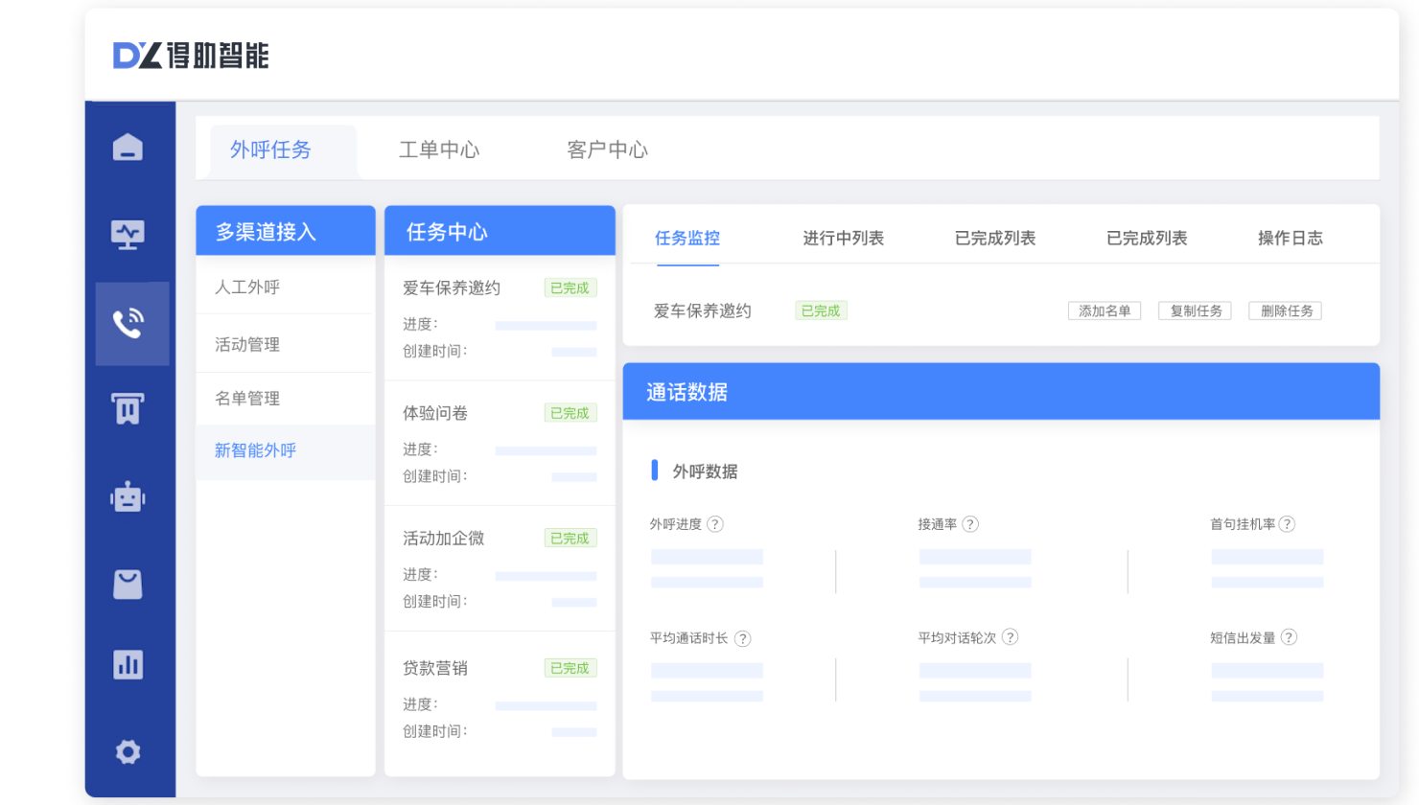
Task: Click the 复制任务 button
Action: (x=1195, y=310)
